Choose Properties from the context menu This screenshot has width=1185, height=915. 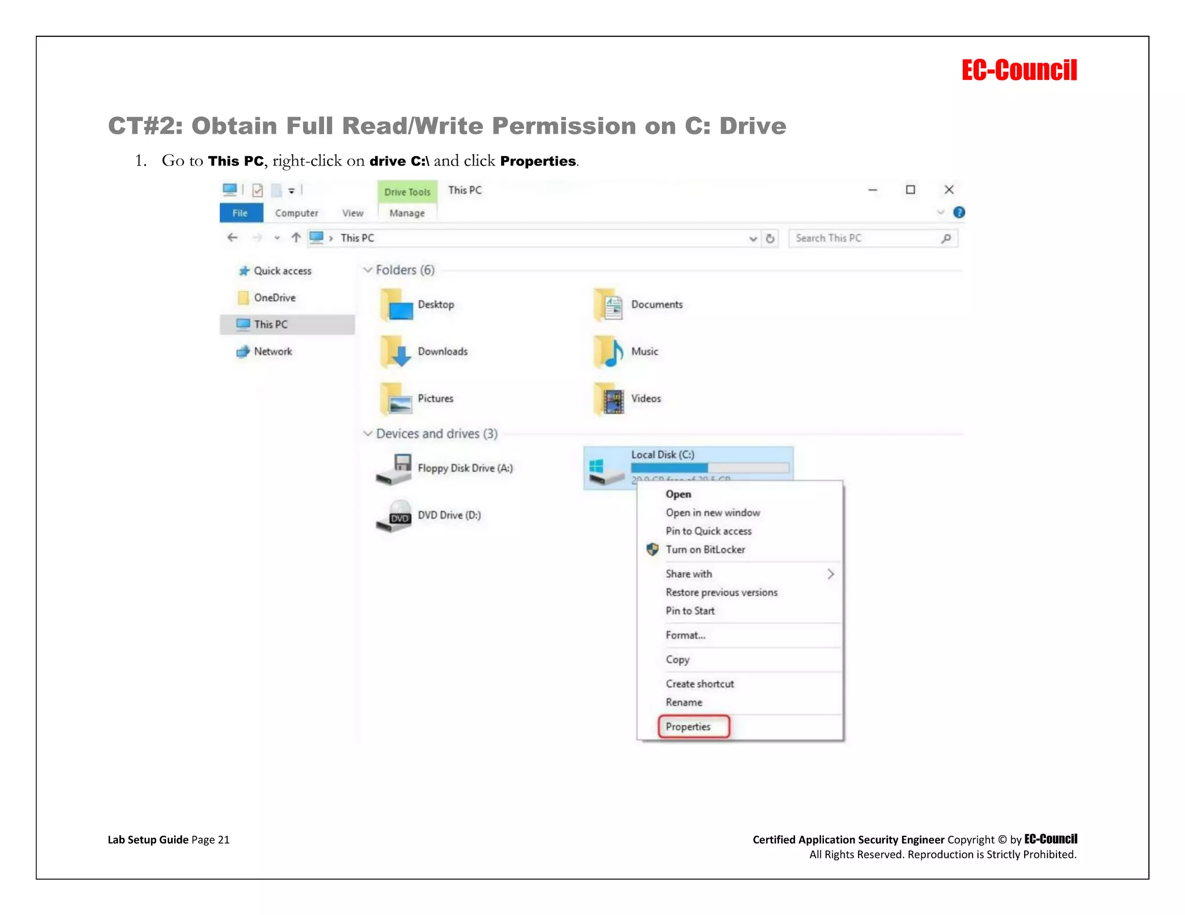(x=689, y=727)
